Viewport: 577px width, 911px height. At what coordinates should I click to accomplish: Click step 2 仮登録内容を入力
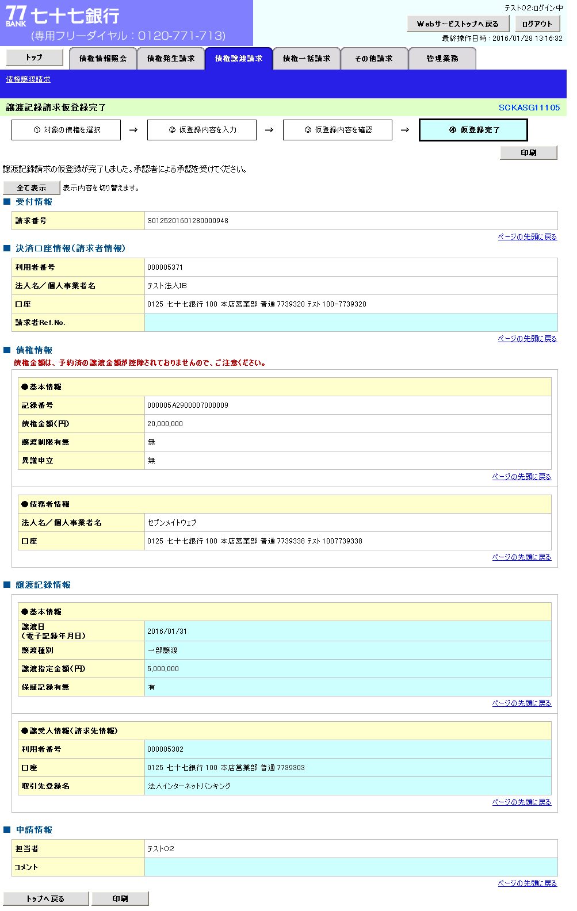202,130
